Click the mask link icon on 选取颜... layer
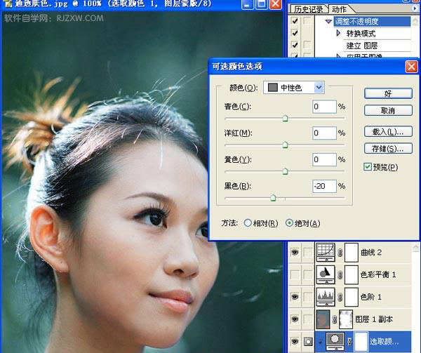421x353 pixels. pyautogui.click(x=349, y=342)
